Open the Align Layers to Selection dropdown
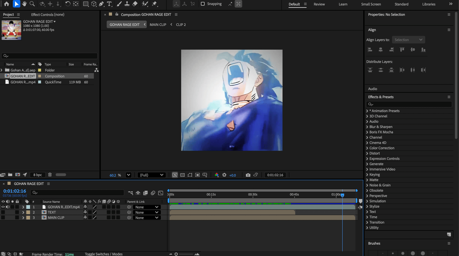This screenshot has height=256, width=459. [x=408, y=40]
